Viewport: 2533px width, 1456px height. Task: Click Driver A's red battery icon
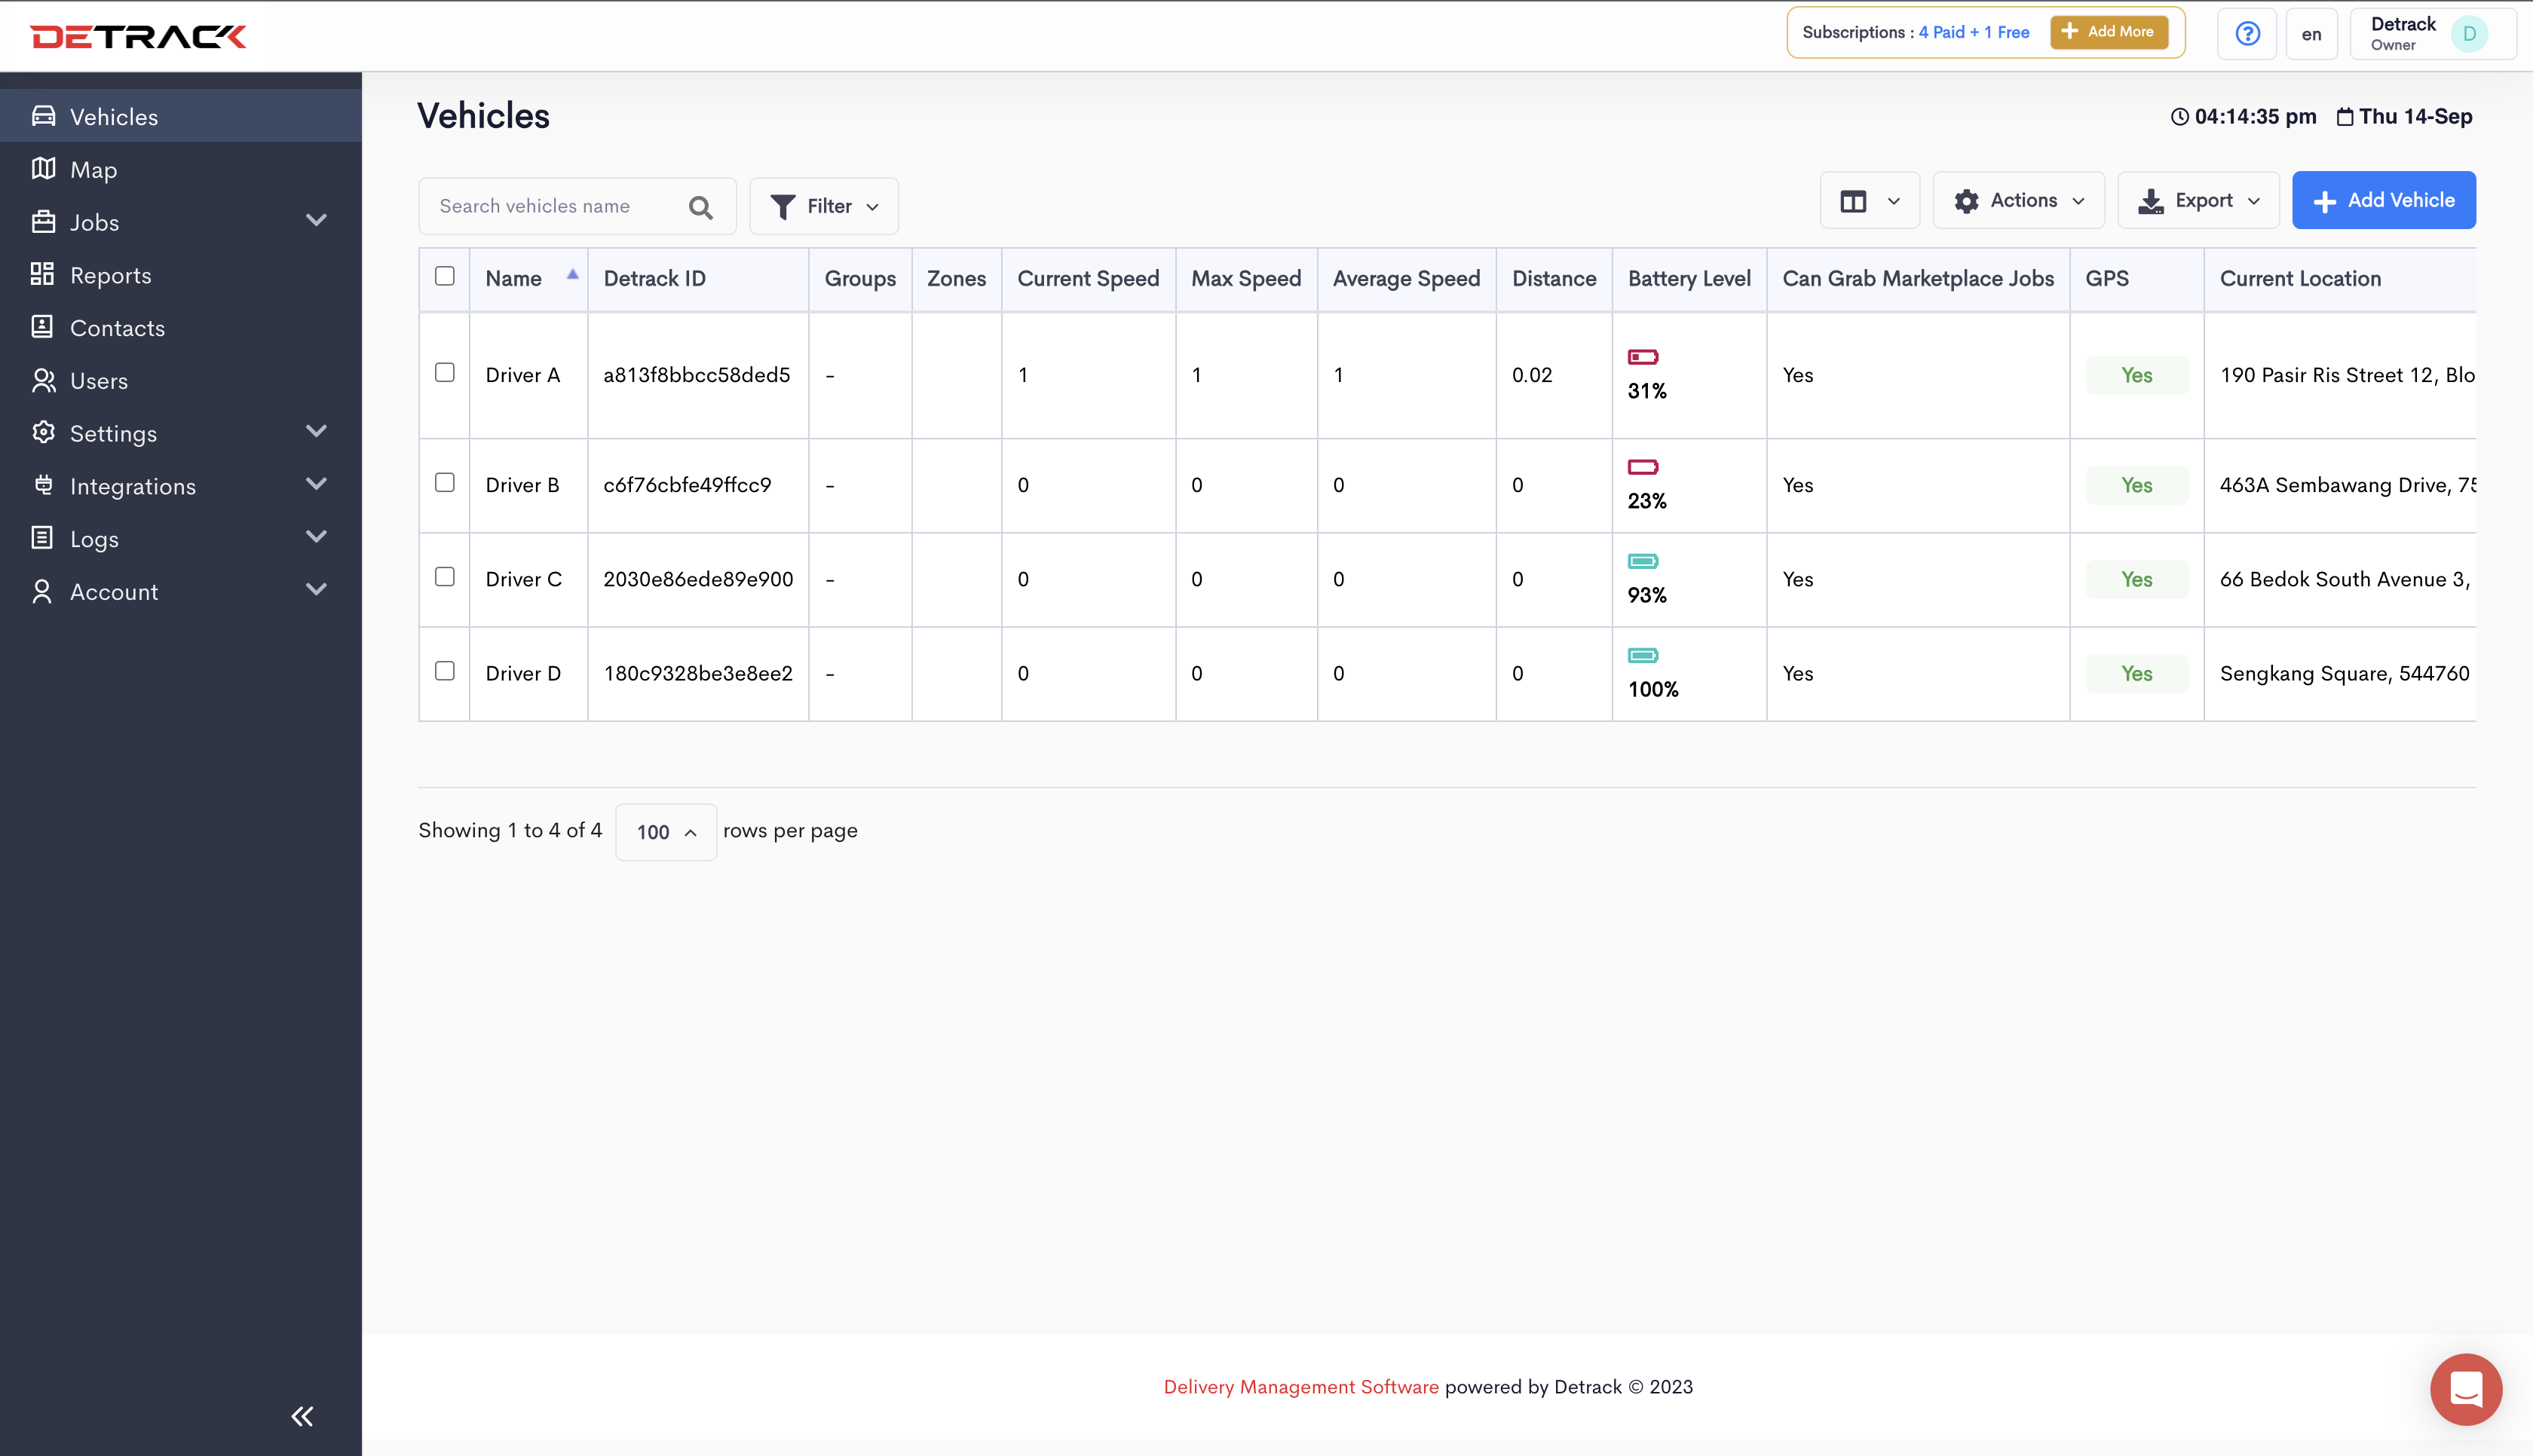(1642, 357)
